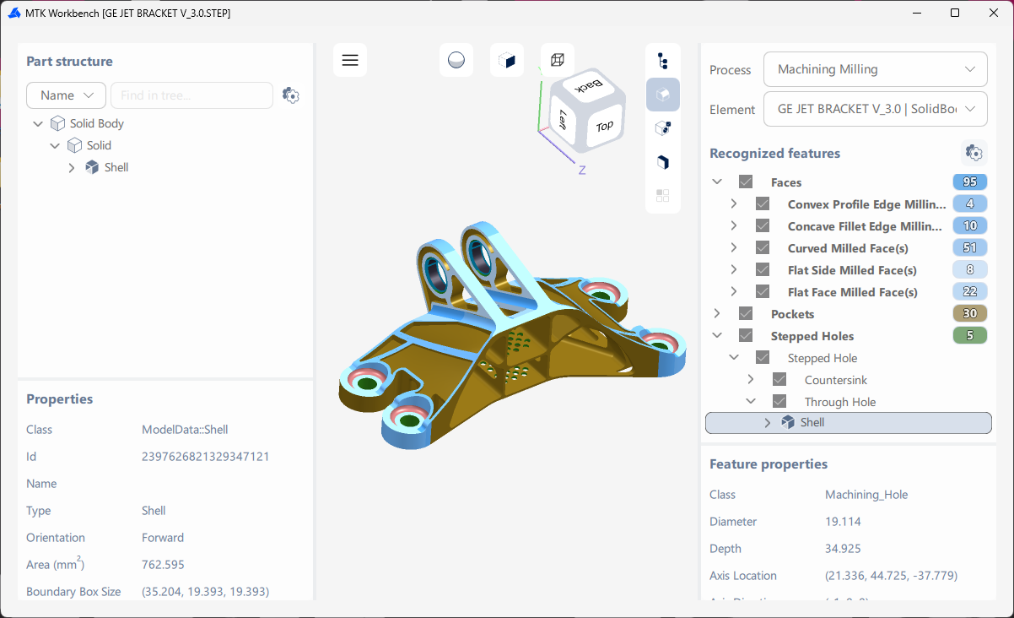This screenshot has width=1014, height=618.
Task: Expand the Pockets feature group
Action: (x=717, y=314)
